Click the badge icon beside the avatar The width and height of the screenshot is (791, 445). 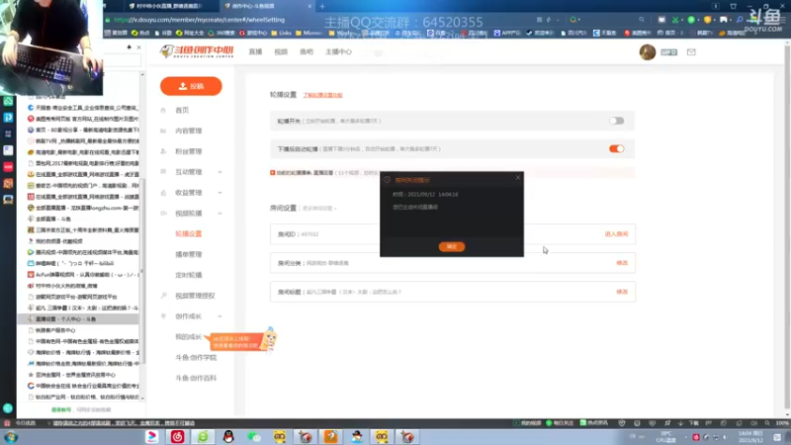click(669, 52)
